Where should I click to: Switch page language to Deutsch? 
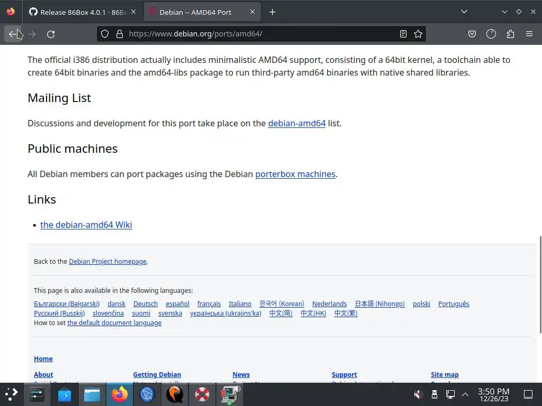point(146,304)
